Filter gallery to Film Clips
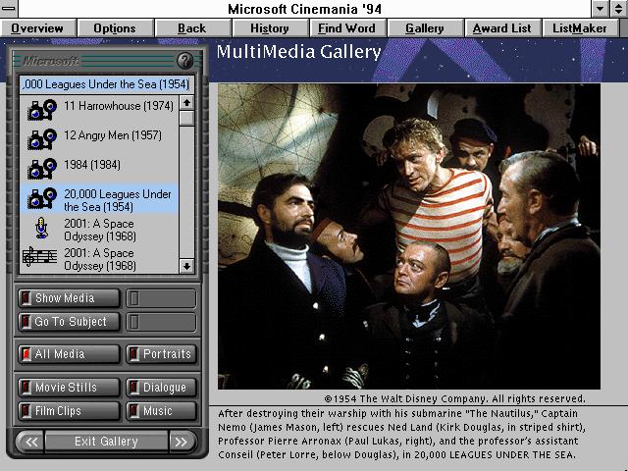Image resolution: width=628 pixels, height=471 pixels. pos(69,411)
